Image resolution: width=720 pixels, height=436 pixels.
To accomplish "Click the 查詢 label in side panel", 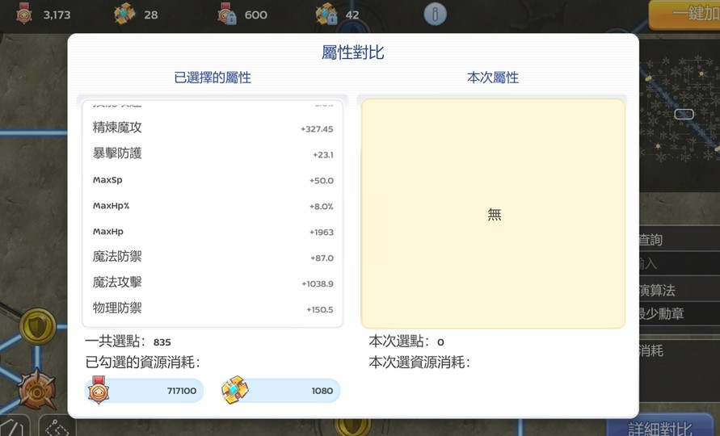I will pyautogui.click(x=651, y=240).
